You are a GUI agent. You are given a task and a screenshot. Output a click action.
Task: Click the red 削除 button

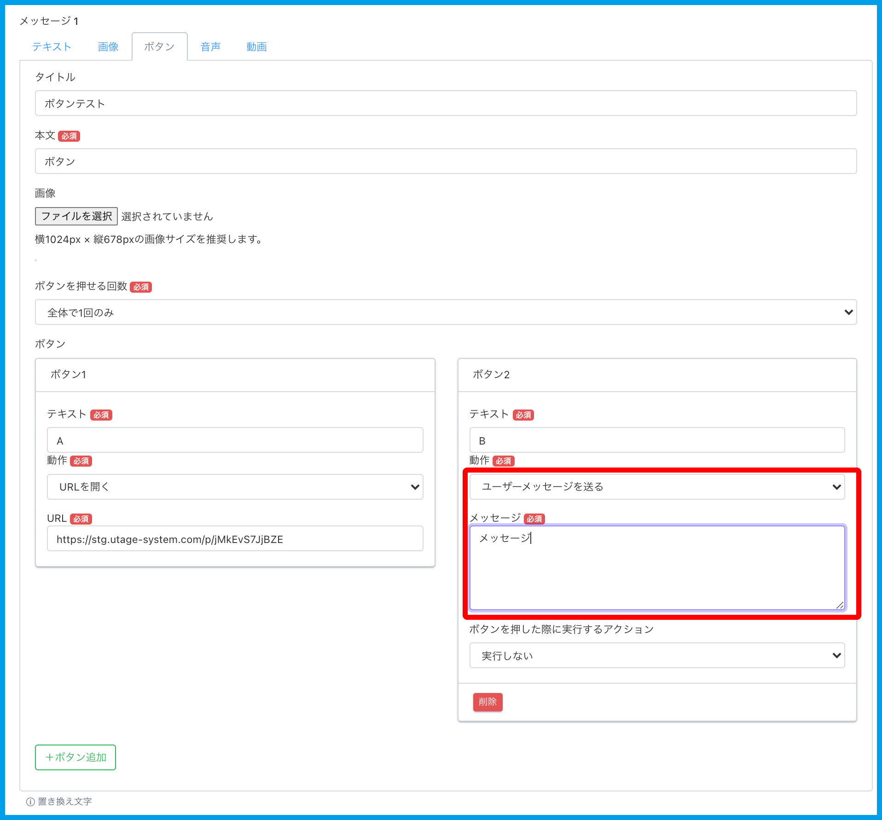(x=487, y=702)
